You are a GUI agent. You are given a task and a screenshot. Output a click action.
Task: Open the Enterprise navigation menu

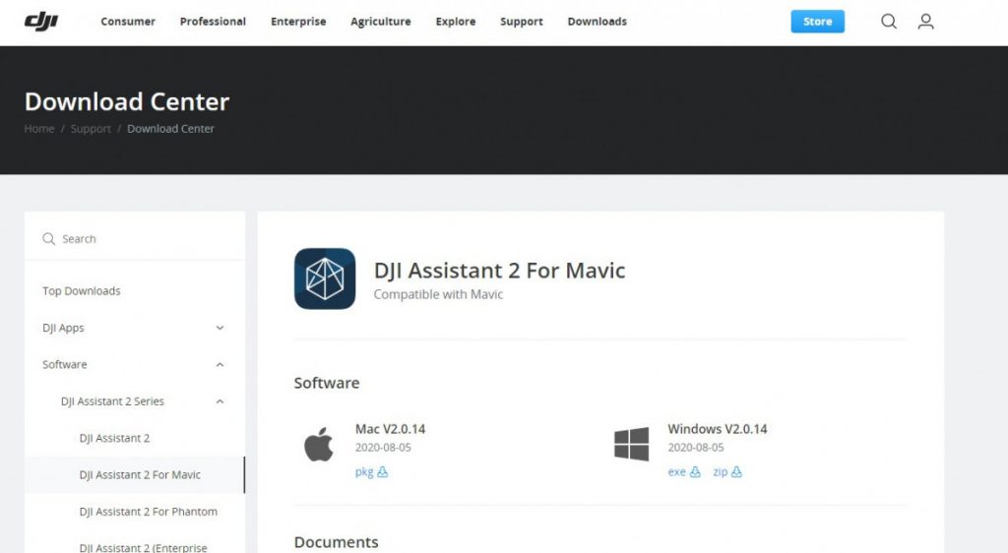tap(298, 22)
